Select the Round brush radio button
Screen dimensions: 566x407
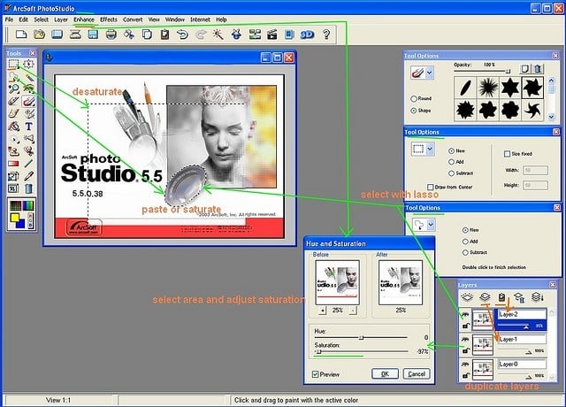[414, 98]
